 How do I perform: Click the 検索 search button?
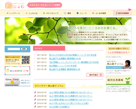click(24, 49)
